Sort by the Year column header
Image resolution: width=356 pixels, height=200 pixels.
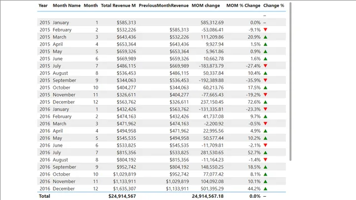[43, 6]
